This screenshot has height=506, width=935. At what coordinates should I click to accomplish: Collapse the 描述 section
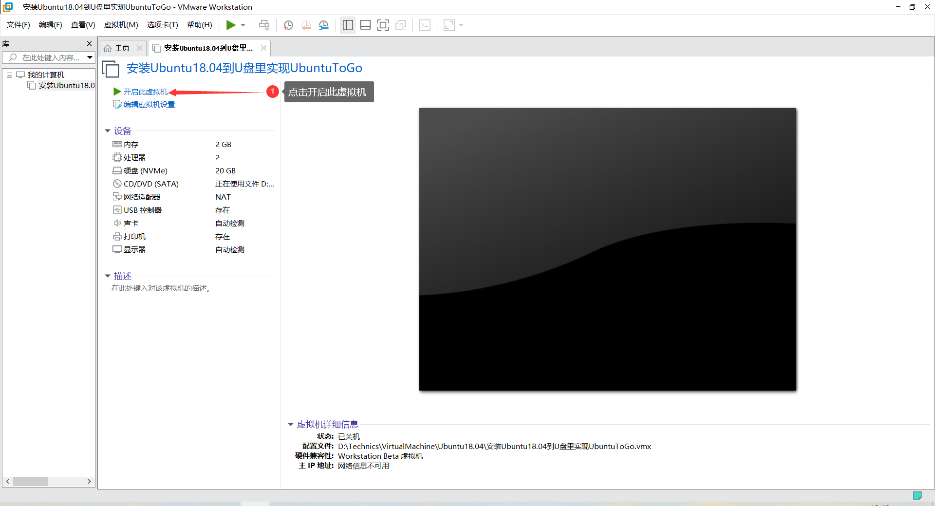tap(108, 276)
